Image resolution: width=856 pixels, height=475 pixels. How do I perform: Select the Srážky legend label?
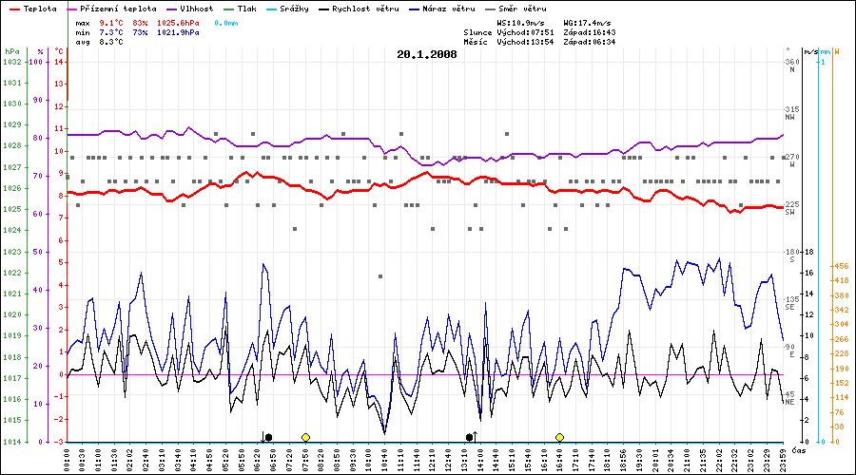click(294, 9)
